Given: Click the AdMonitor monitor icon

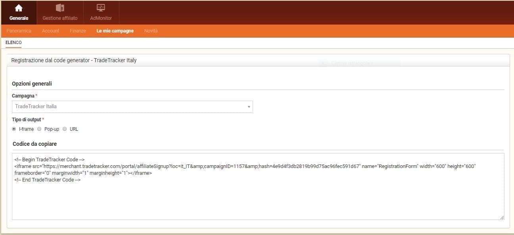Looking at the screenshot, I should 101,8.
